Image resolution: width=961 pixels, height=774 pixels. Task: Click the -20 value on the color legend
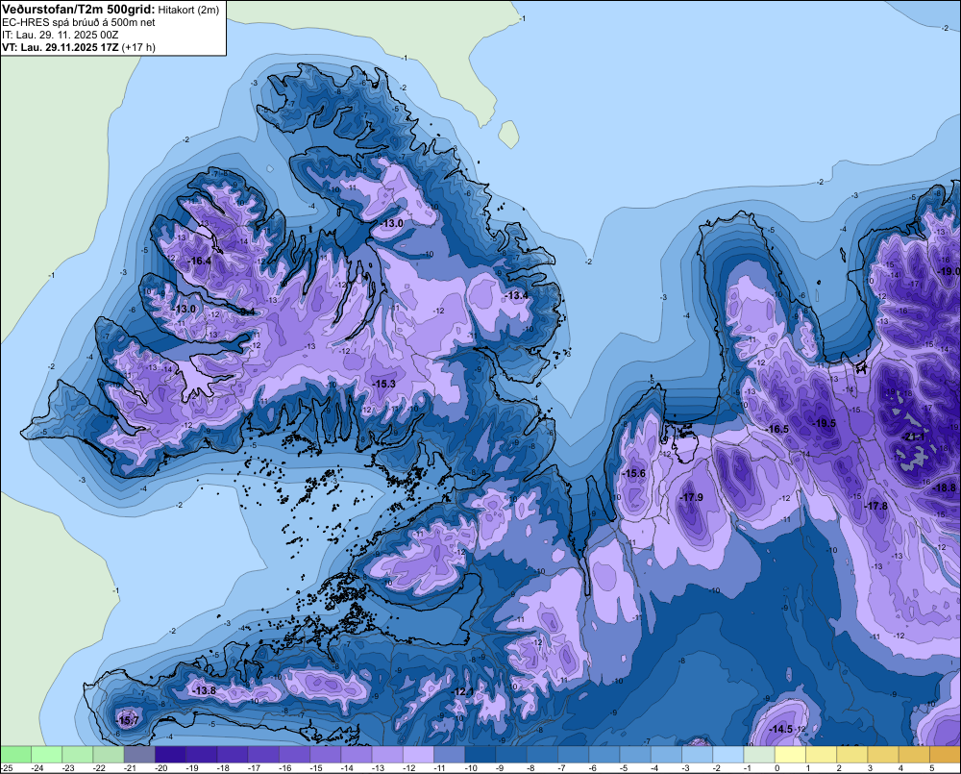click(161, 768)
